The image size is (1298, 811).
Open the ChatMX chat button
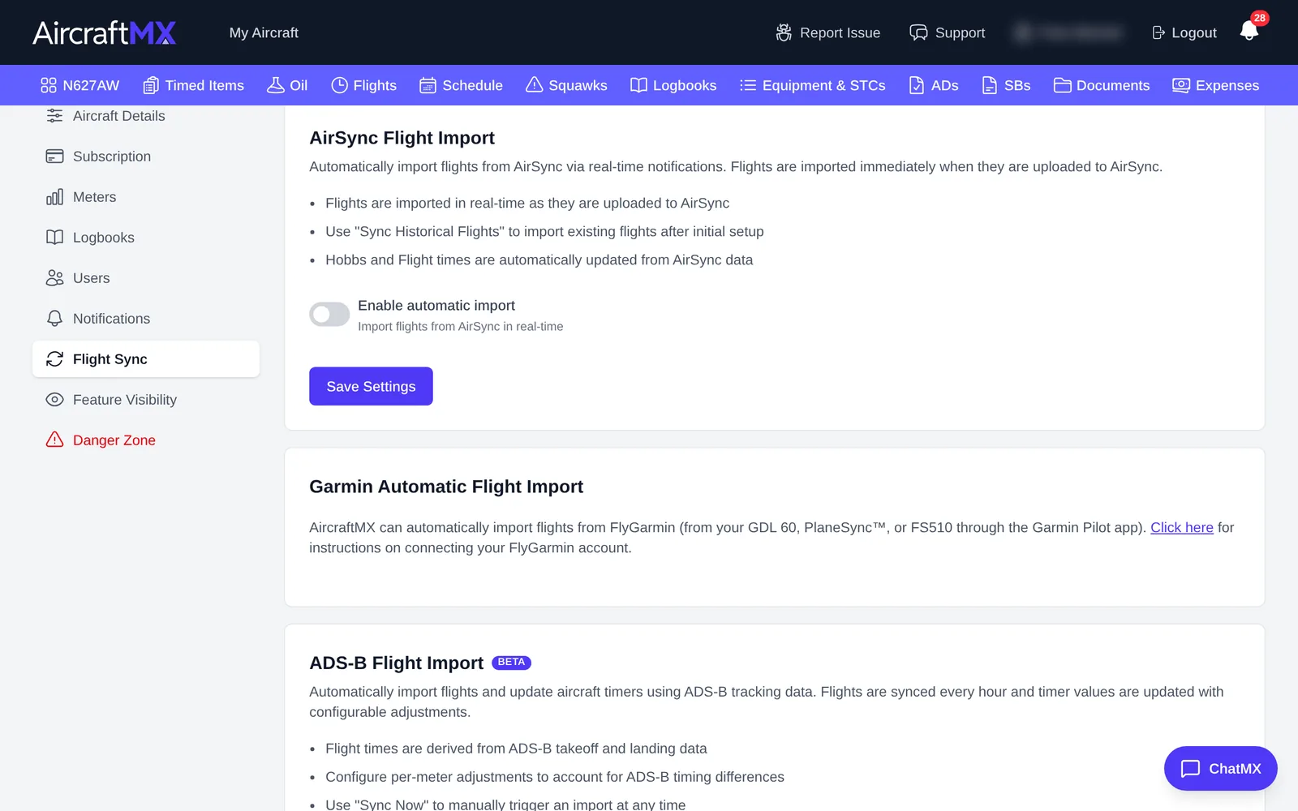click(x=1220, y=768)
